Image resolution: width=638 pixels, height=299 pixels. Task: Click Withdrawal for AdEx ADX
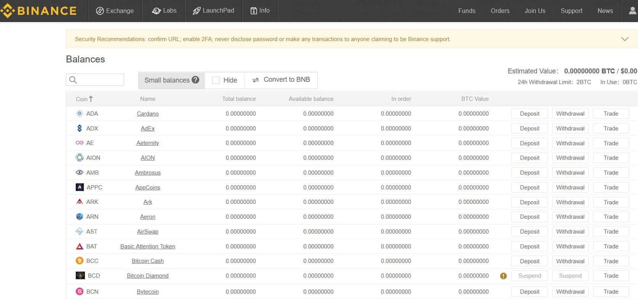pos(570,128)
